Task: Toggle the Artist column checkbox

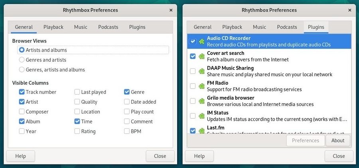Action: 22,102
